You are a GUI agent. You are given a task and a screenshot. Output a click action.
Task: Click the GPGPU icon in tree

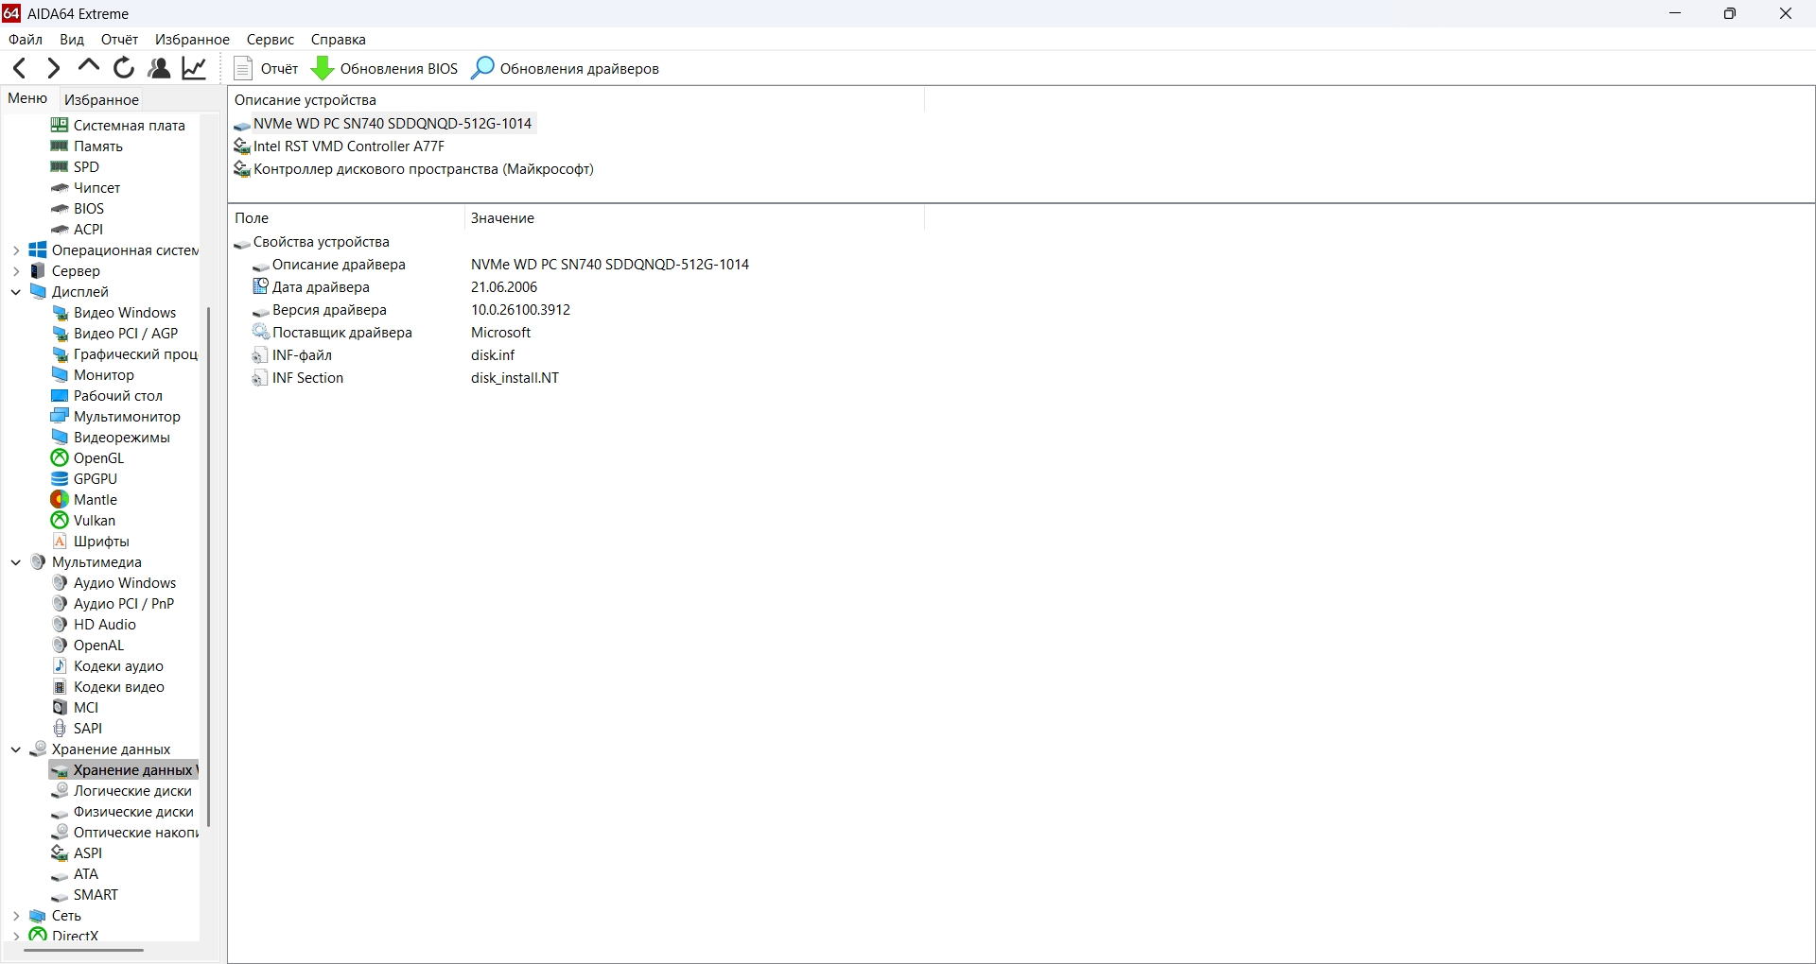[60, 479]
